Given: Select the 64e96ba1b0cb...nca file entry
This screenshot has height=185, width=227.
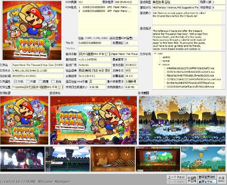Looking at the screenshot, I should [x=190, y=68].
